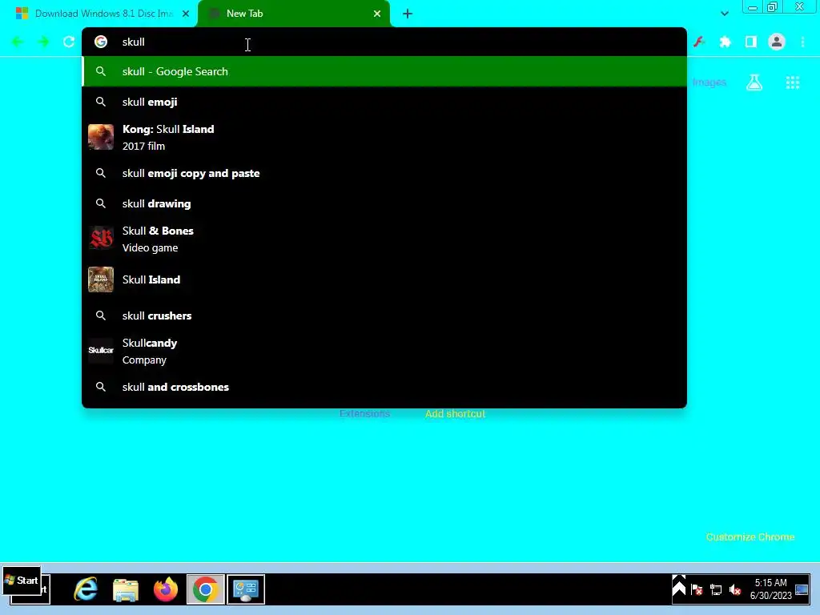Image resolution: width=820 pixels, height=615 pixels.
Task: Show hidden tray icons arrow
Action: [679, 586]
